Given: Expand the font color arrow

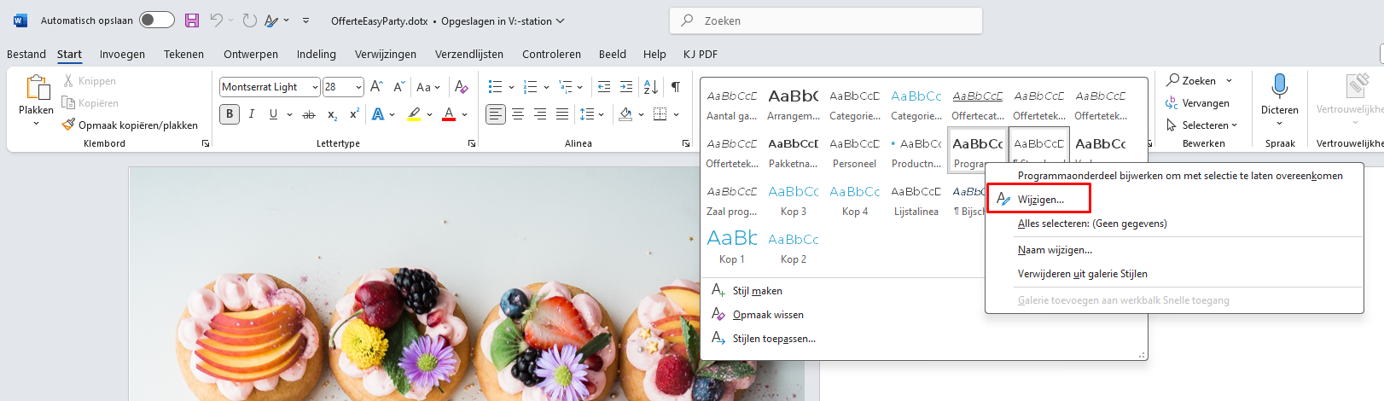Looking at the screenshot, I should [x=465, y=114].
